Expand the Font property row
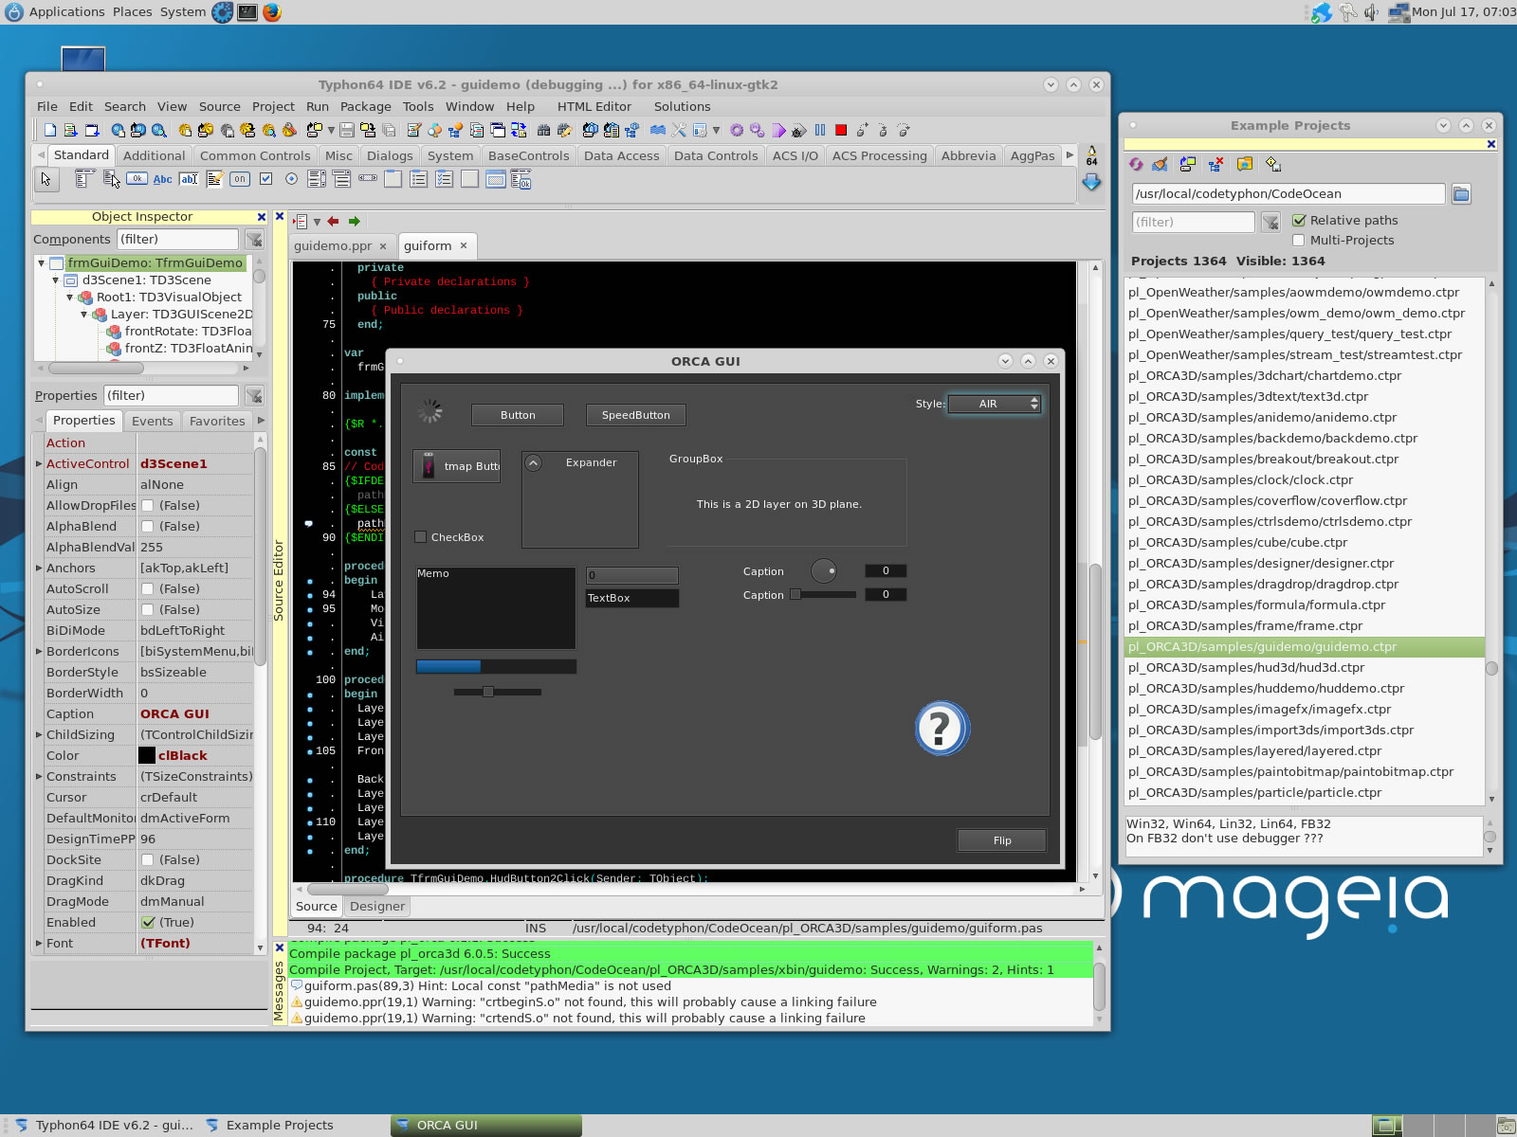 point(39,944)
